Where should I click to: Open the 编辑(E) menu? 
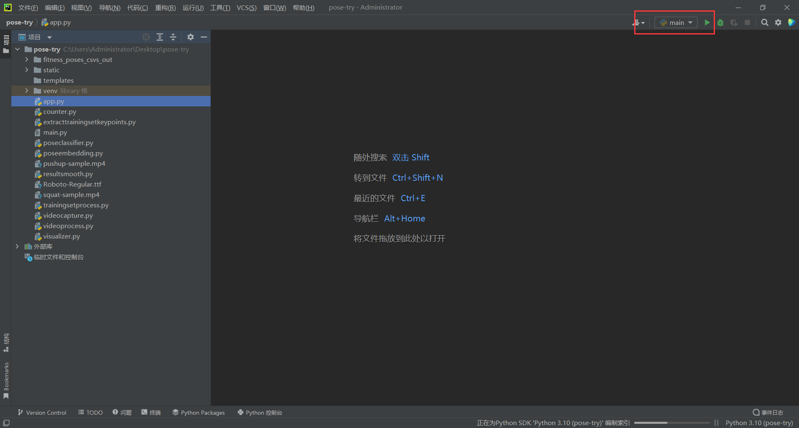pos(55,7)
